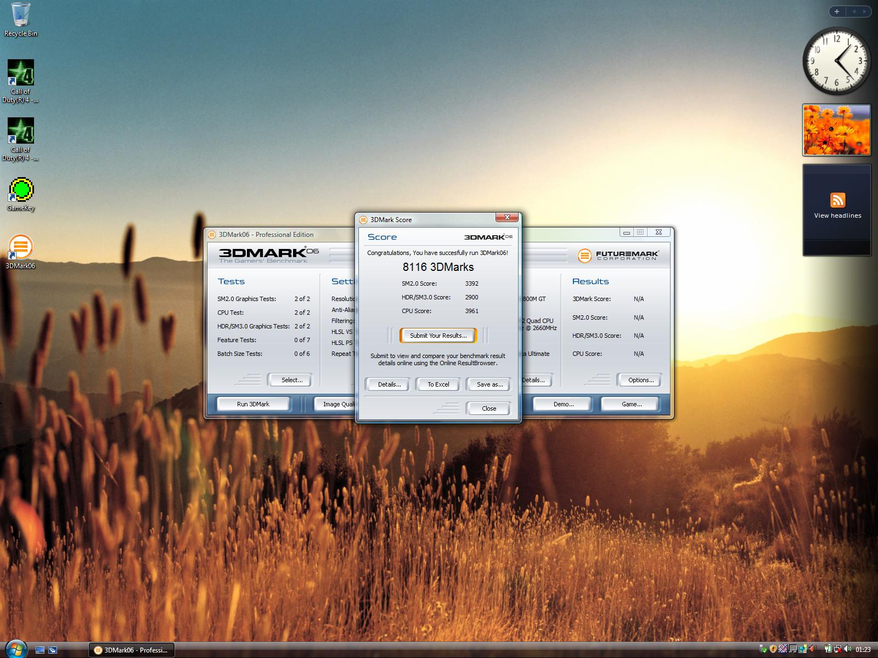Click Feature Tests row label

pyautogui.click(x=237, y=340)
